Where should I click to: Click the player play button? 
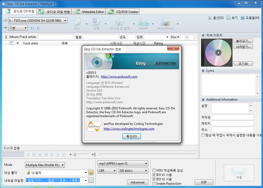point(28,154)
